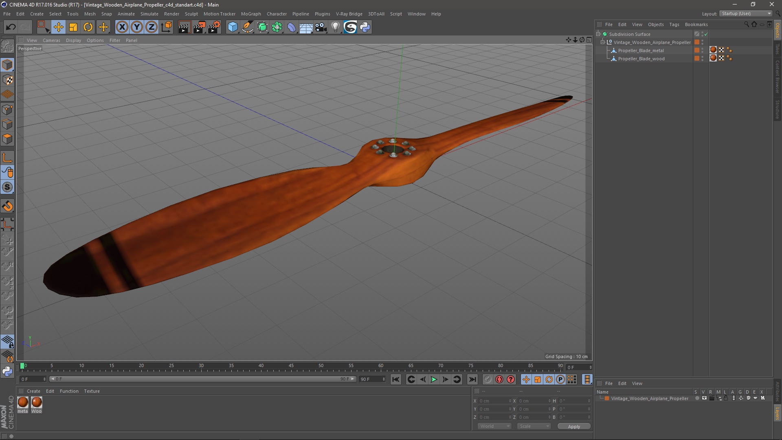The width and height of the screenshot is (782, 440).
Task: Open the Structure side tab
Action: (x=778, y=109)
